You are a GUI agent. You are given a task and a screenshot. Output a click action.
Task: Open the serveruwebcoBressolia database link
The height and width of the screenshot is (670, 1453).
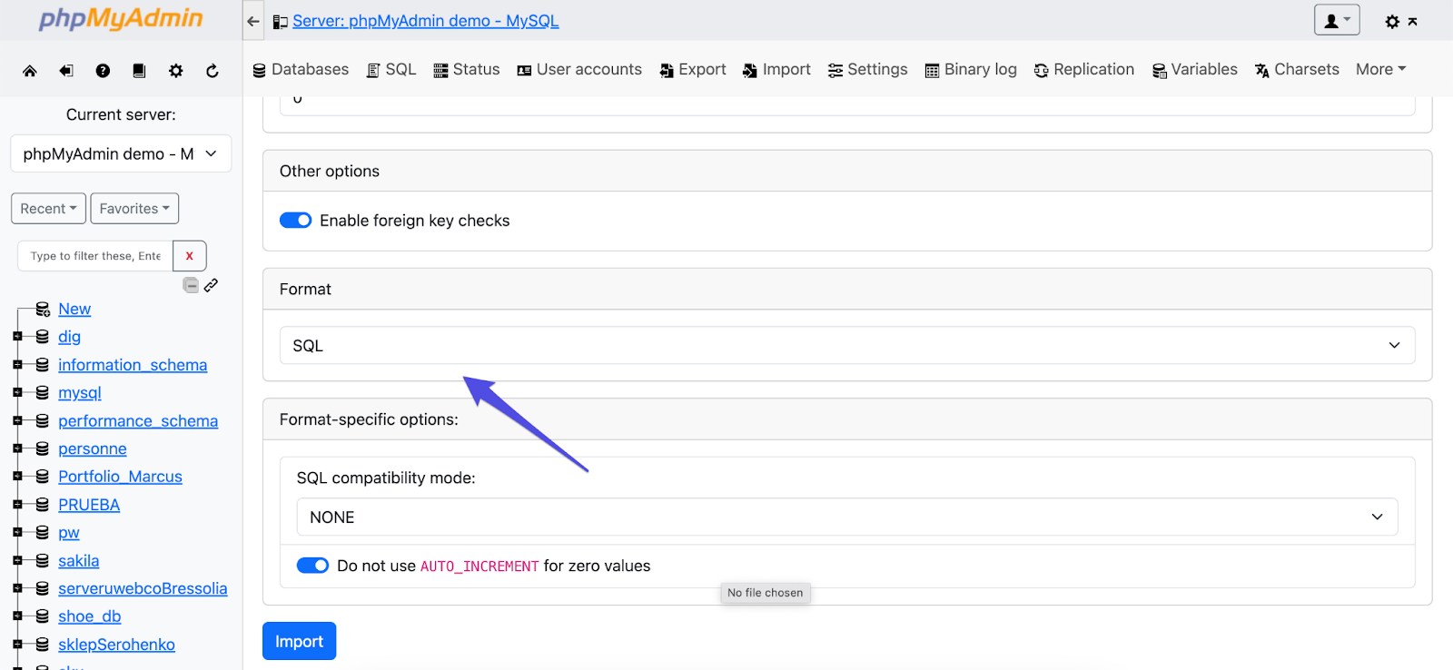pos(143,588)
